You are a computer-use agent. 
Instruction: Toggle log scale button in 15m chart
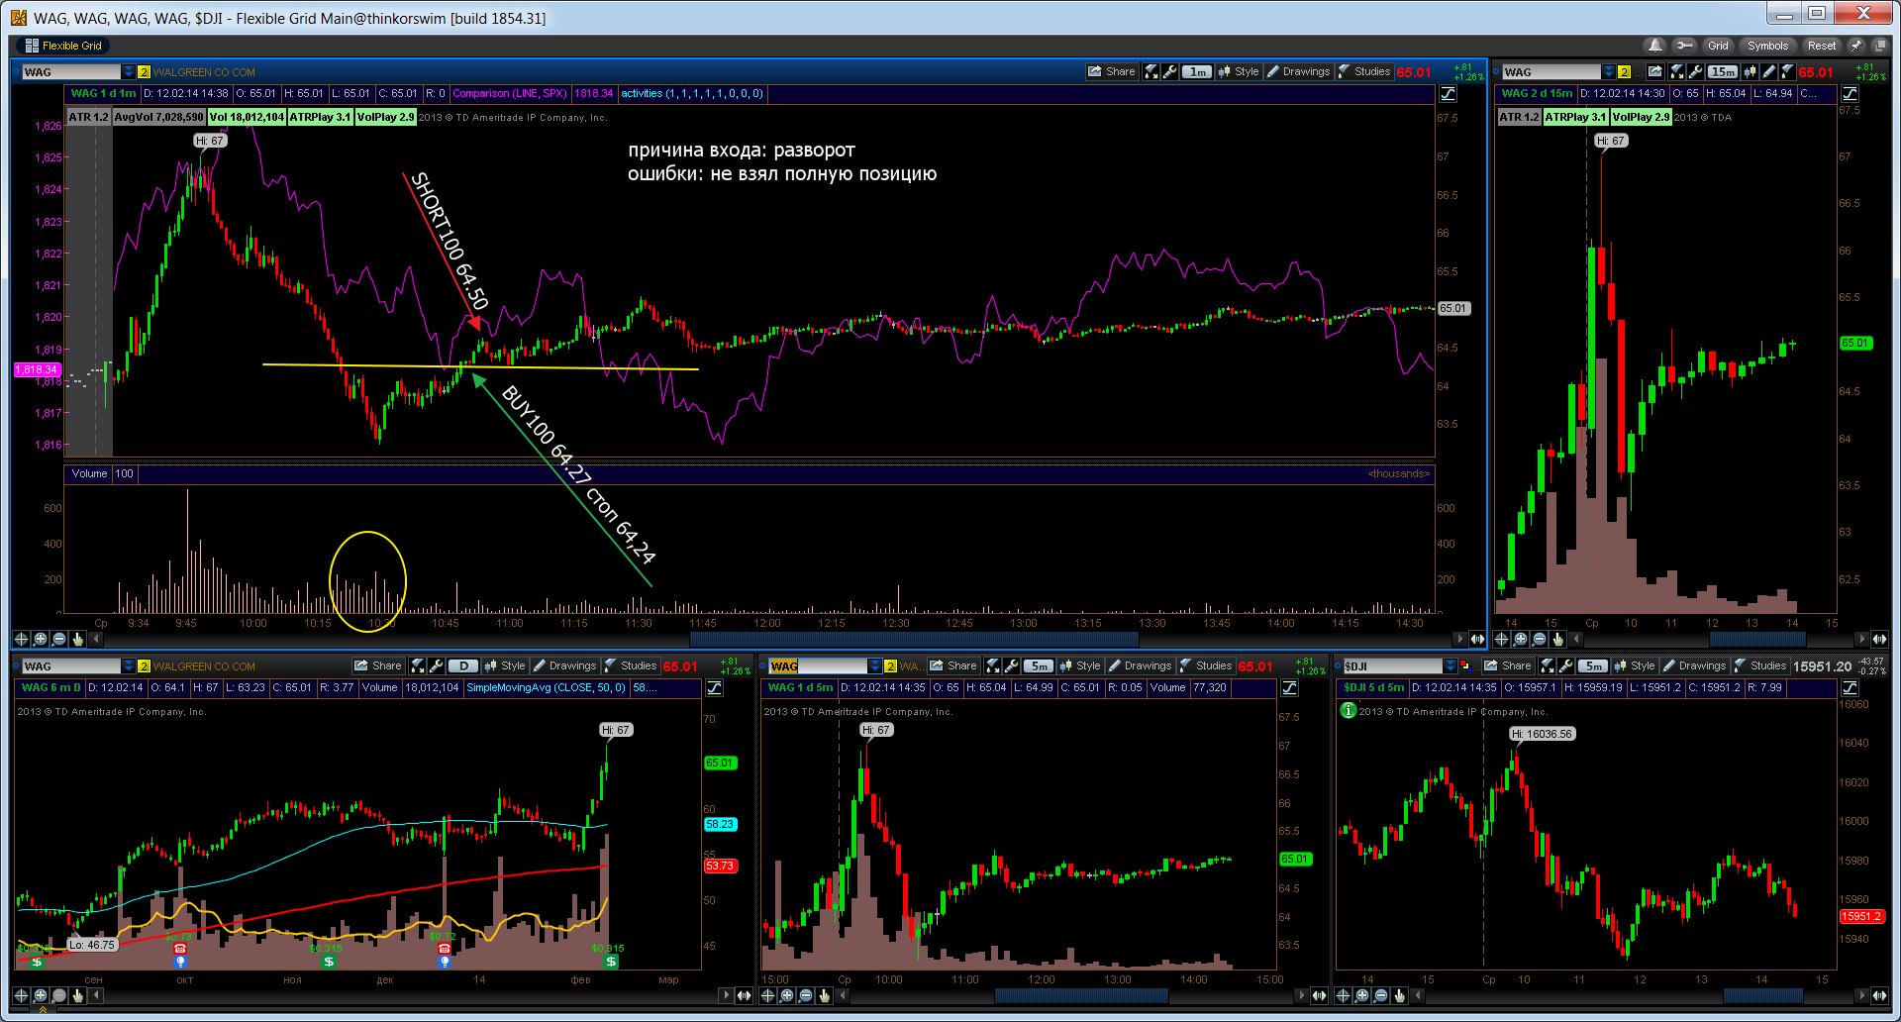tap(1850, 94)
